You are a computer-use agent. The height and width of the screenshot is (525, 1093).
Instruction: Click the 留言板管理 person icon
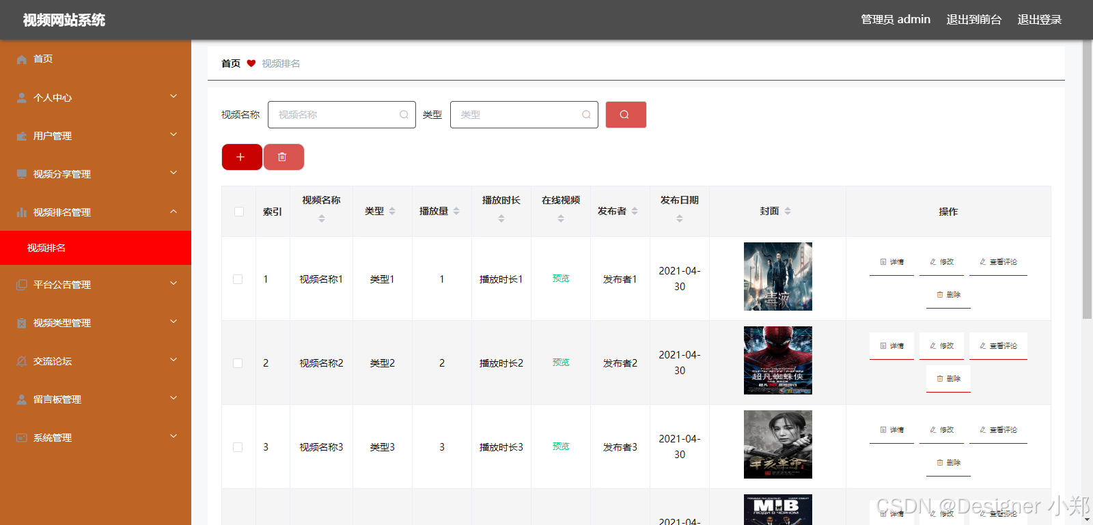coord(22,399)
